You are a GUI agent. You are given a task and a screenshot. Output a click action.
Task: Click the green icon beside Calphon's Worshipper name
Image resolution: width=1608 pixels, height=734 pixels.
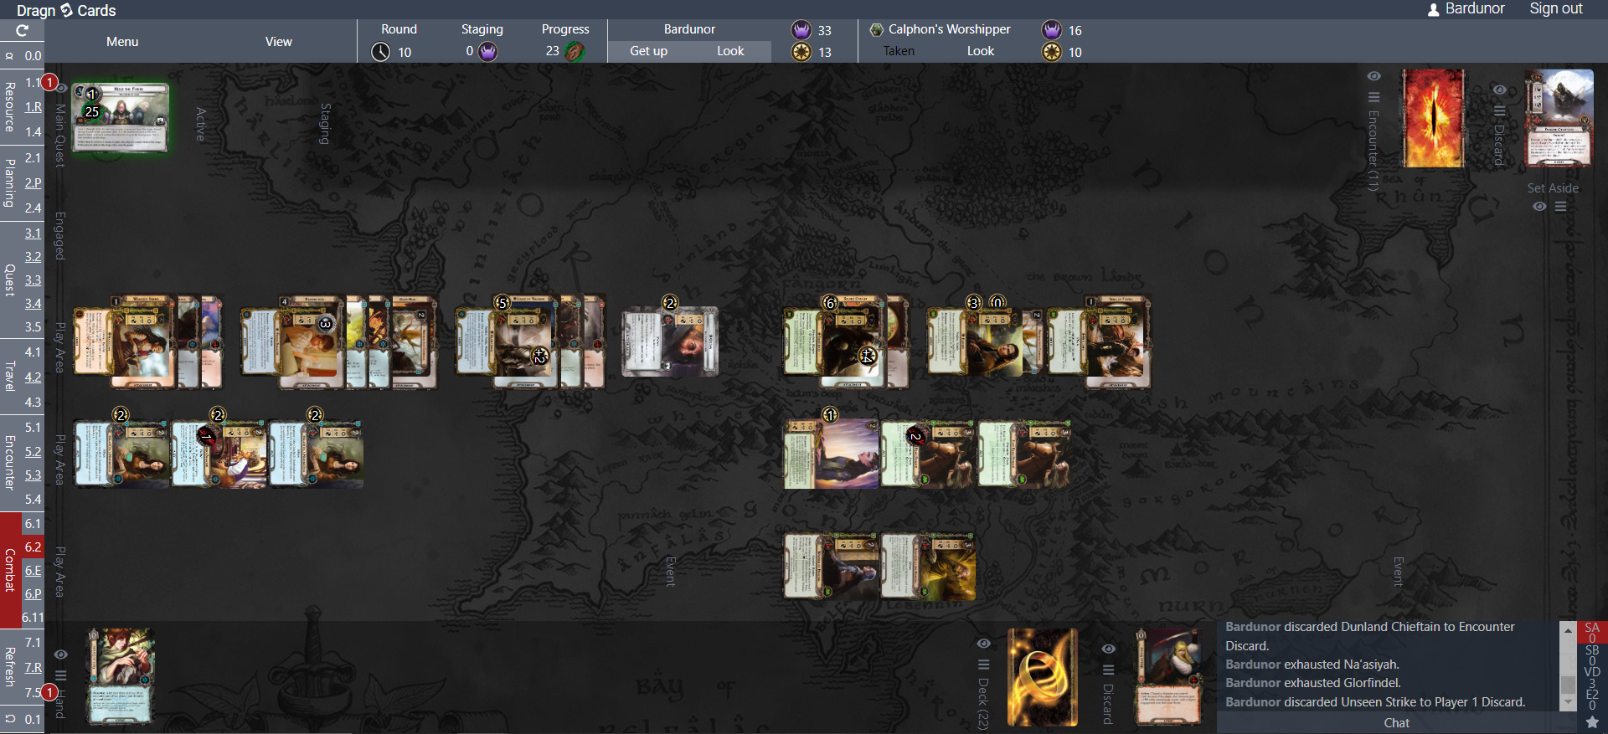tap(877, 30)
